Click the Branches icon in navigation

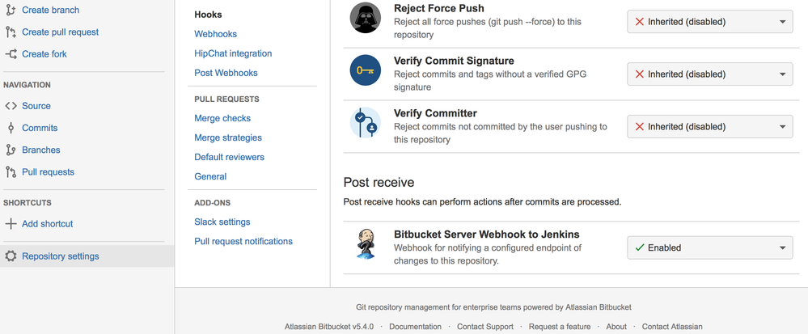(11, 150)
